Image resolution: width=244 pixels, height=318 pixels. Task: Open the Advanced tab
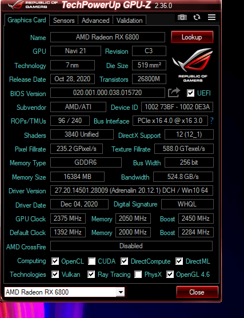95,21
